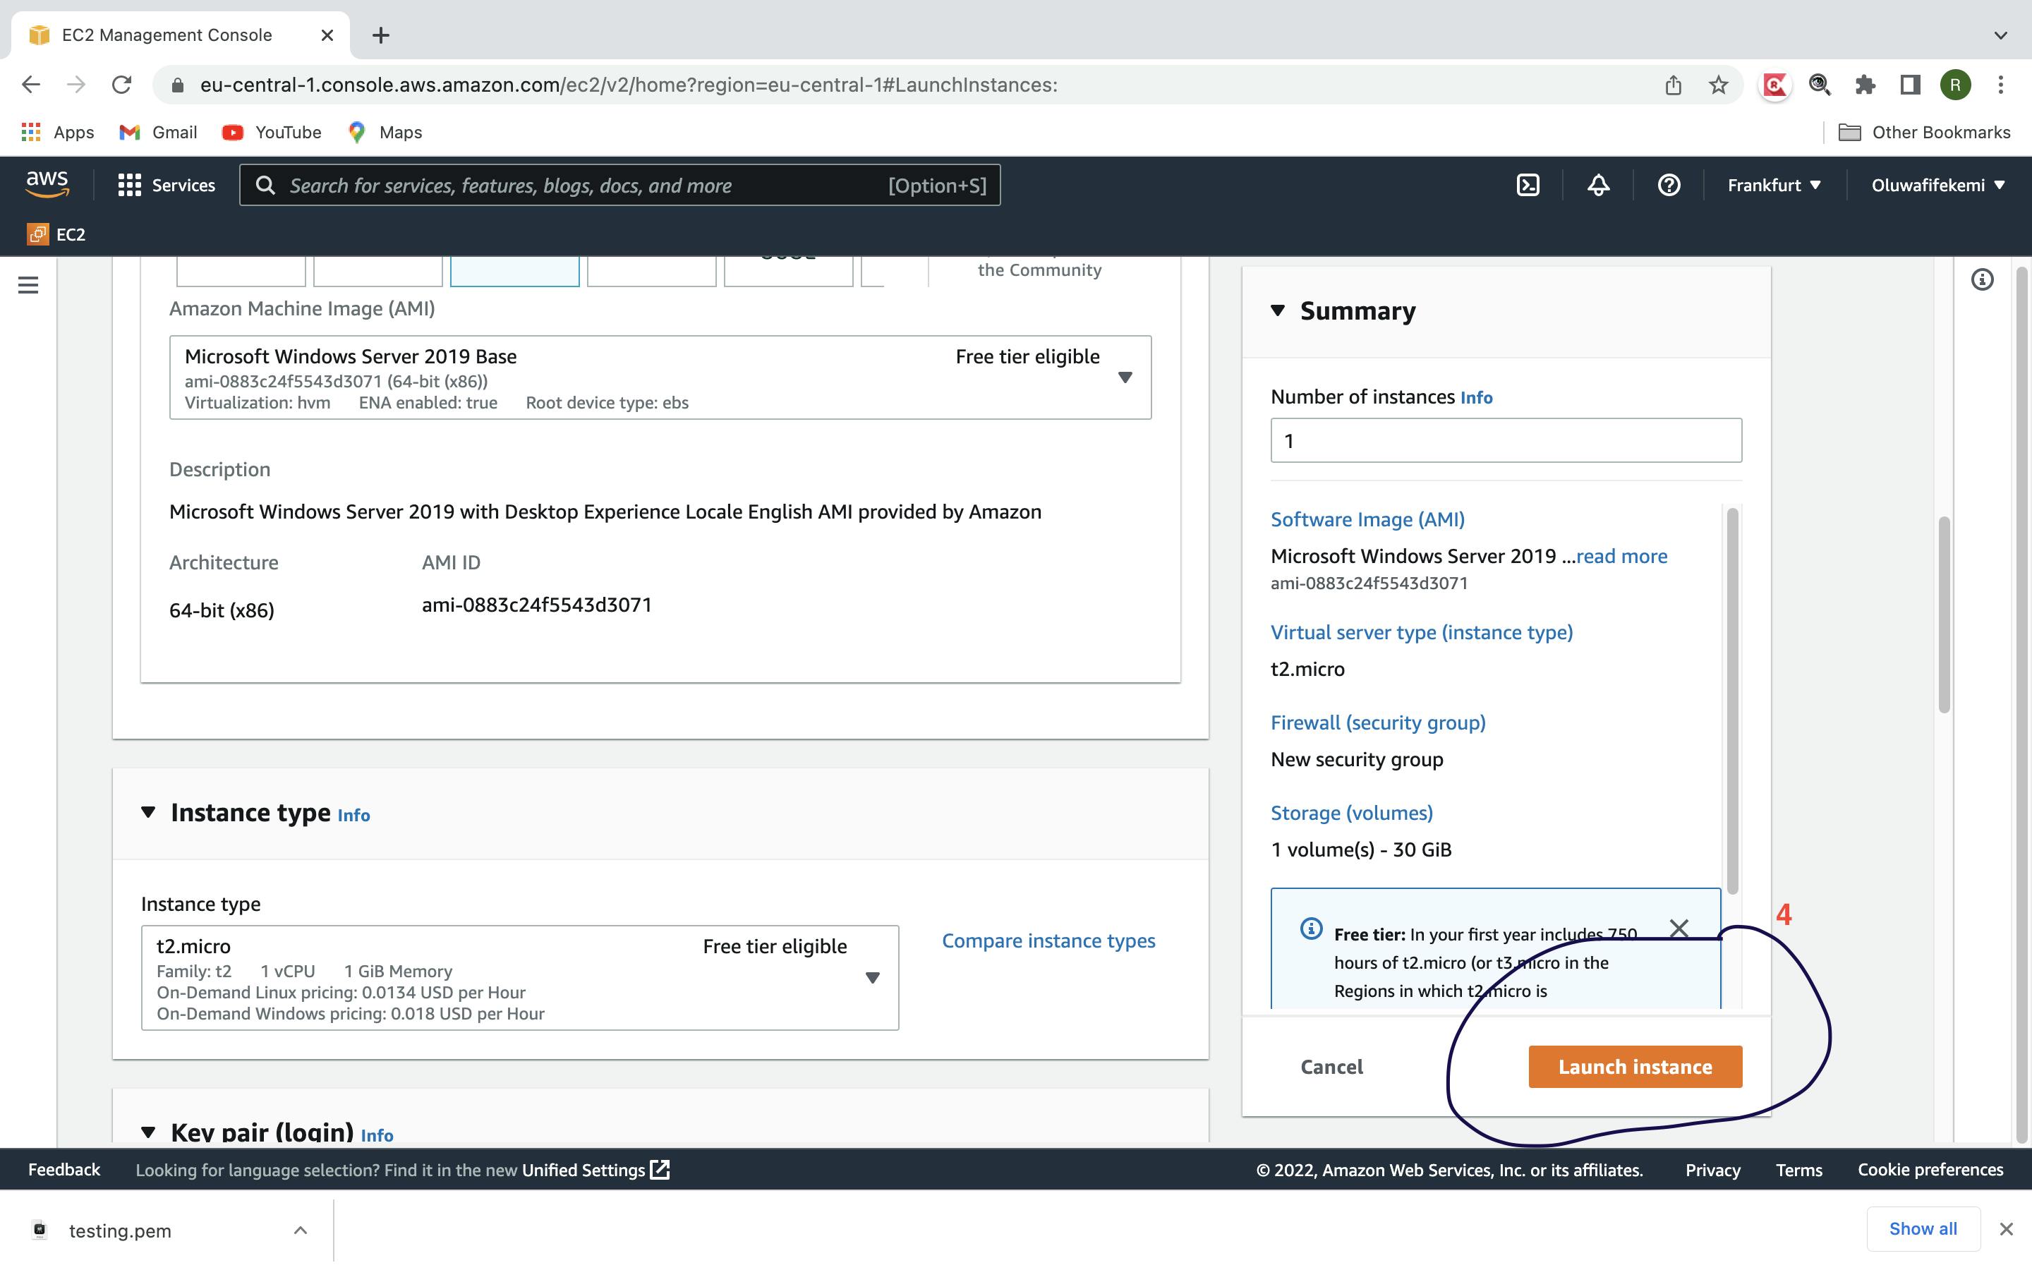This screenshot has width=2032, height=1270.
Task: Click the read more link for AMI
Action: 1621,555
